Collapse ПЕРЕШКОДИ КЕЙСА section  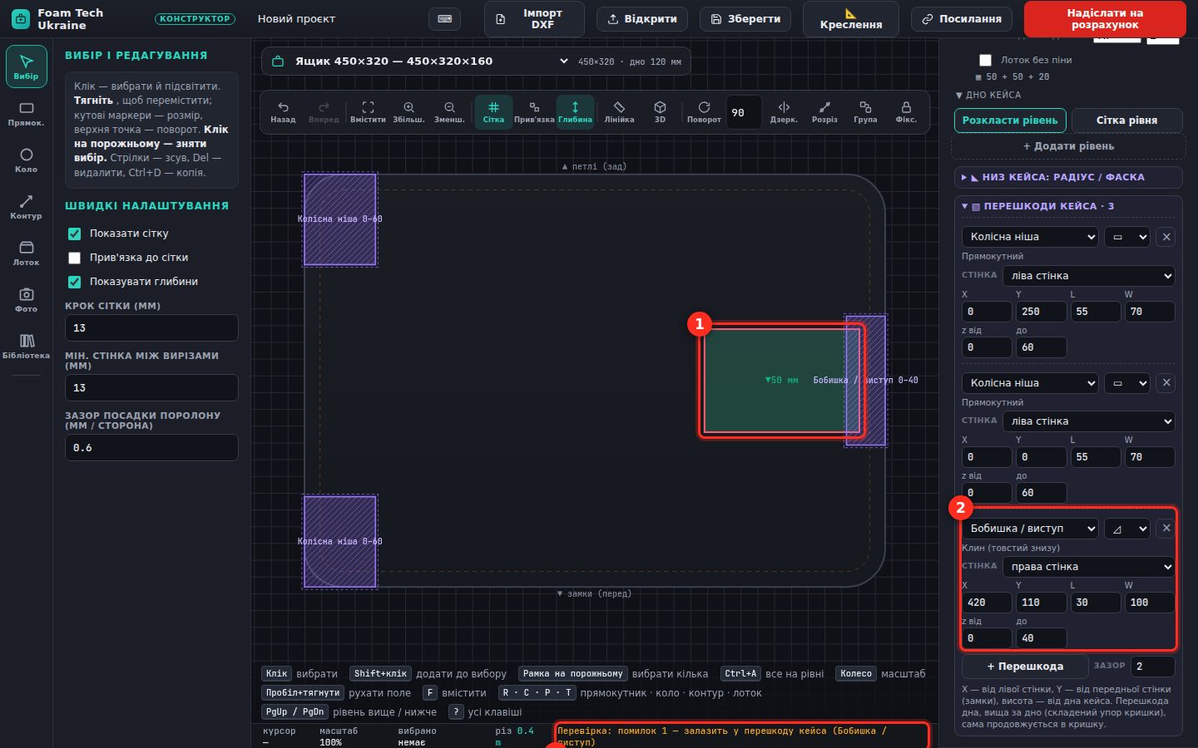[1067, 206]
